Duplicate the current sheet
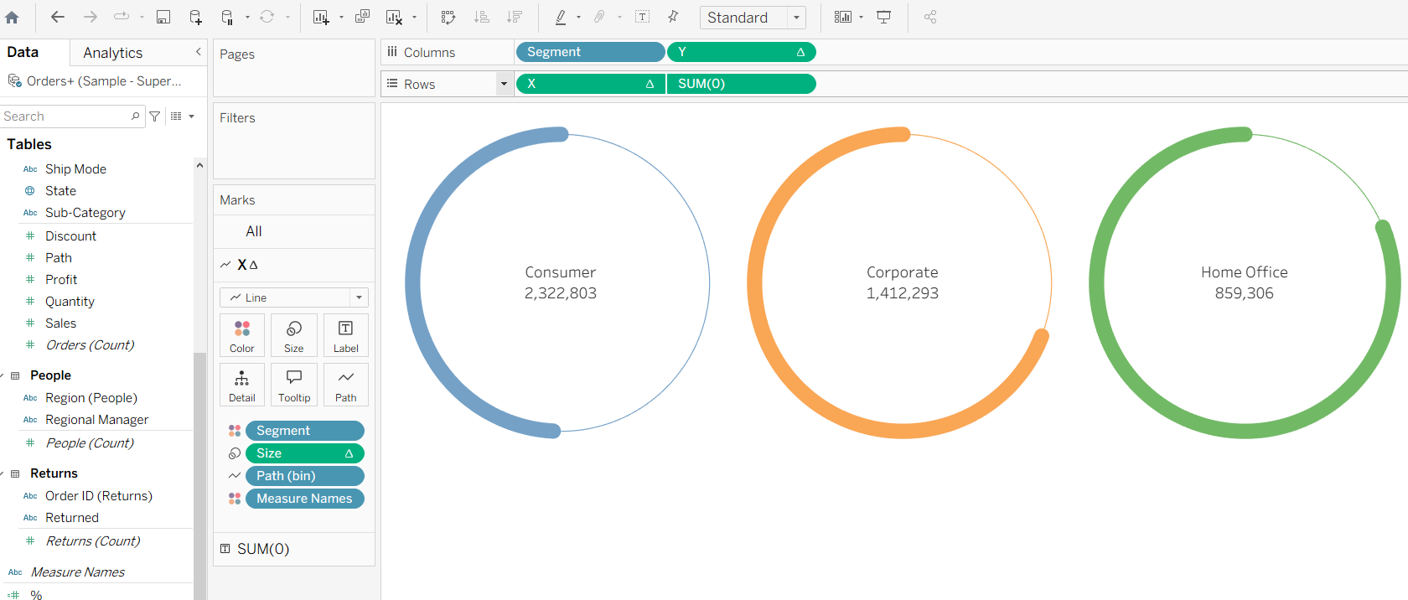The image size is (1408, 600). [362, 17]
